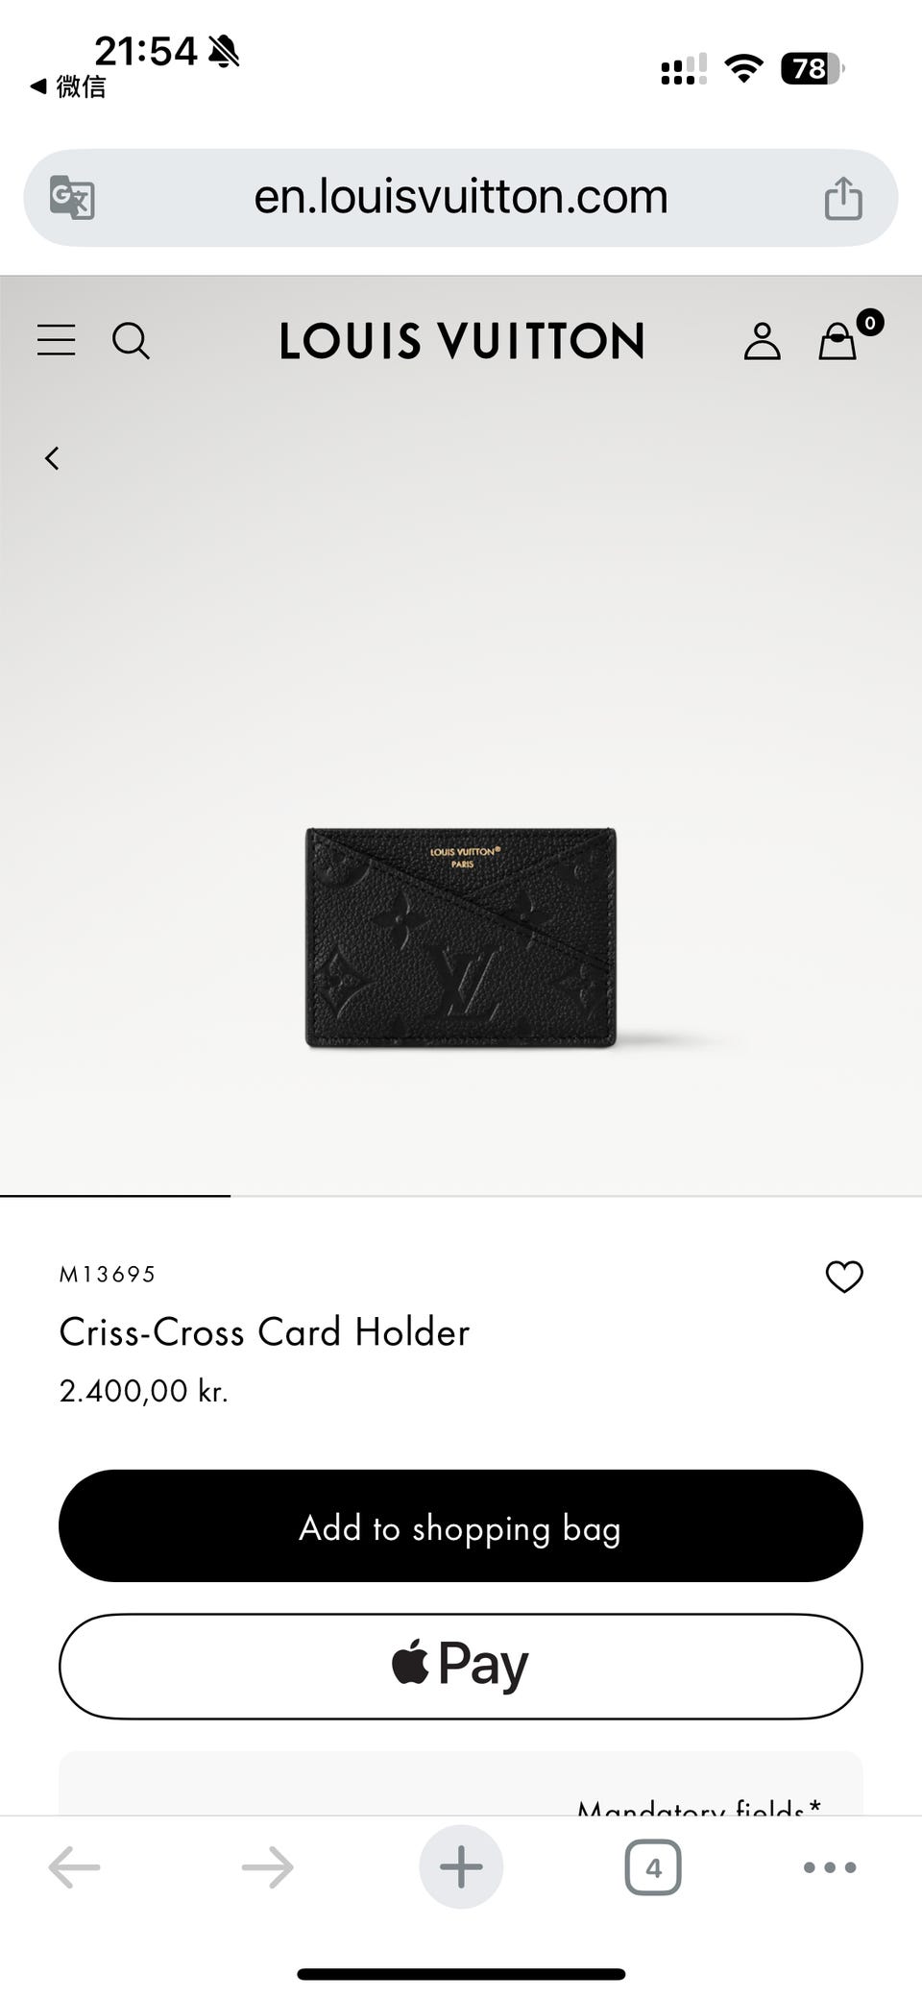The width and height of the screenshot is (922, 1999).
Task: Navigate back with browser left arrow
Action: point(74,1867)
